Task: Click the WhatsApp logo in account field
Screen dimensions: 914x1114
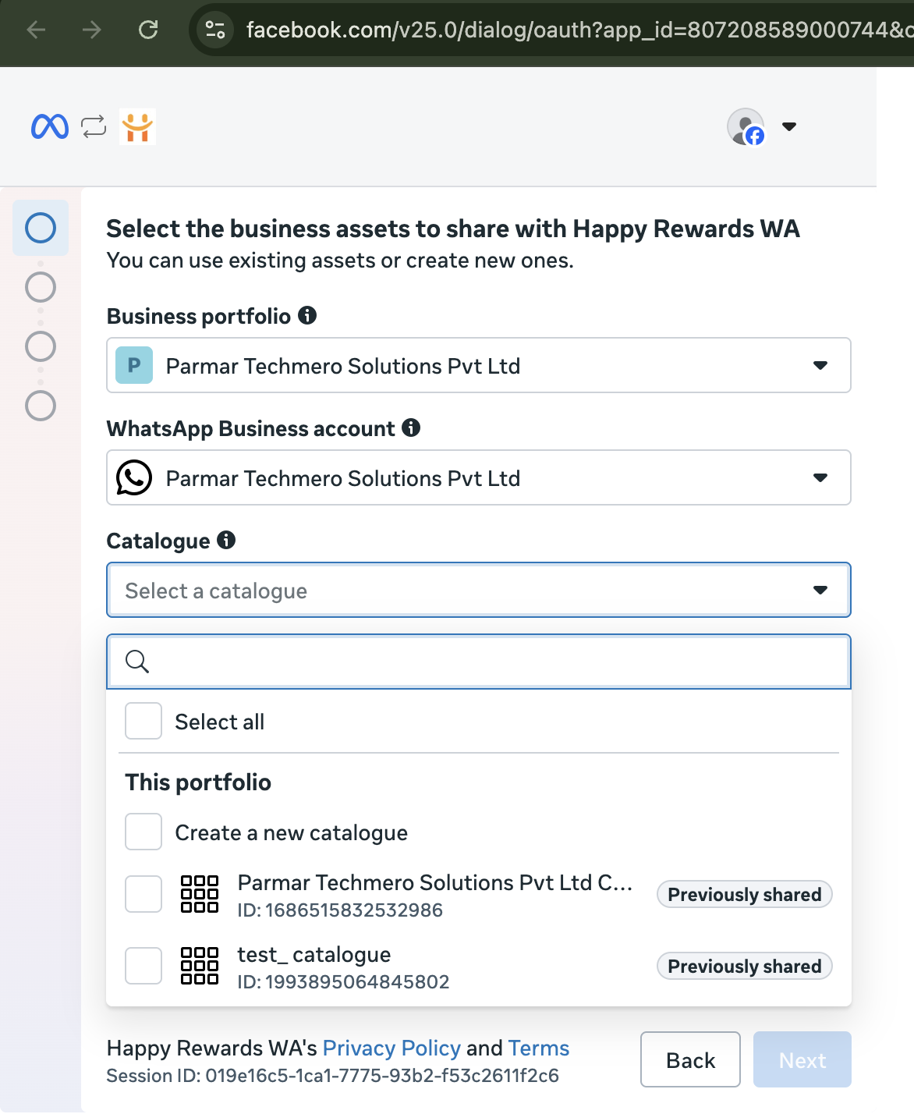Action: tap(134, 477)
